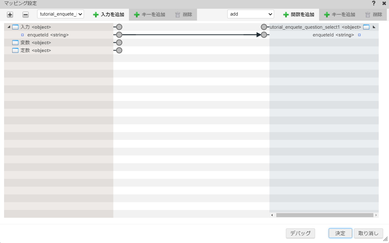Open the add function dropdown
Screen dimensions: 389x243
[251, 14]
